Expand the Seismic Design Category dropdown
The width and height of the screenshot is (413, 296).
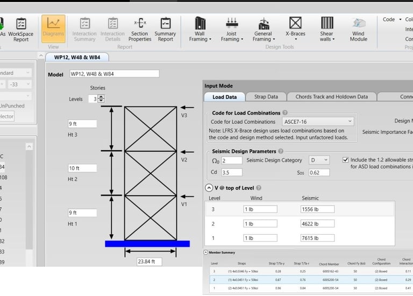319,160
